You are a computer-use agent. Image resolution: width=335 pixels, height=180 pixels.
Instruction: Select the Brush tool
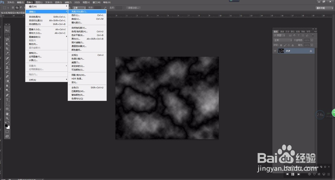(7, 63)
